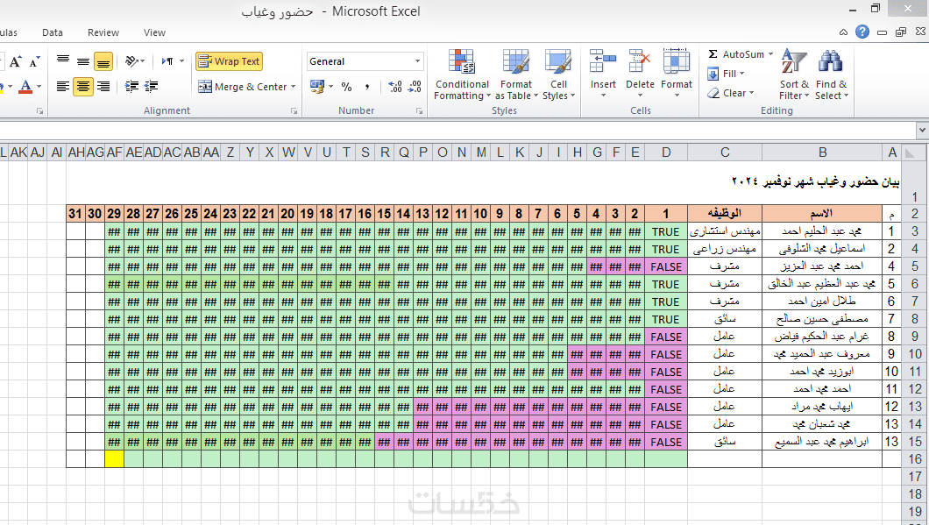Align text to the right
The height and width of the screenshot is (525, 929).
click(103, 87)
